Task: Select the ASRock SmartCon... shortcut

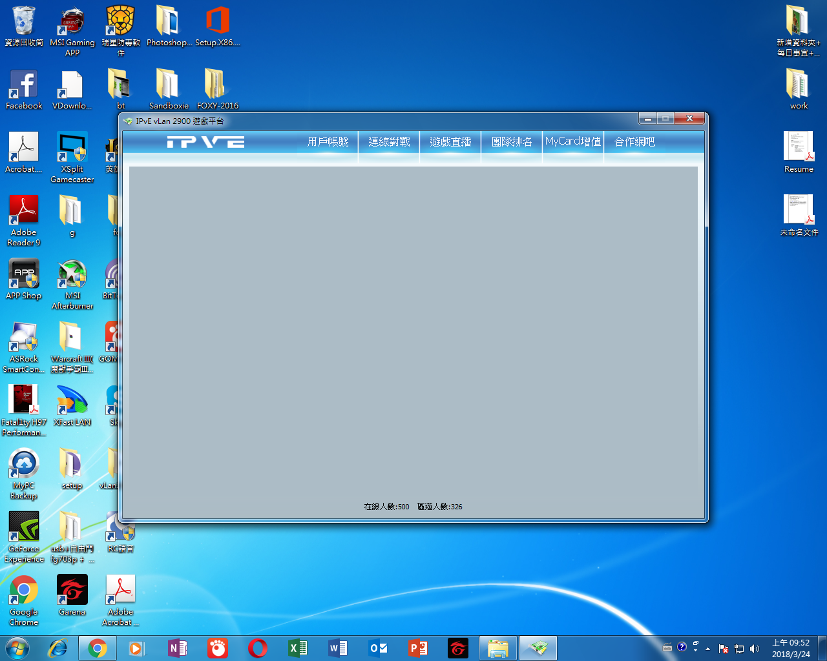Action: (x=24, y=347)
